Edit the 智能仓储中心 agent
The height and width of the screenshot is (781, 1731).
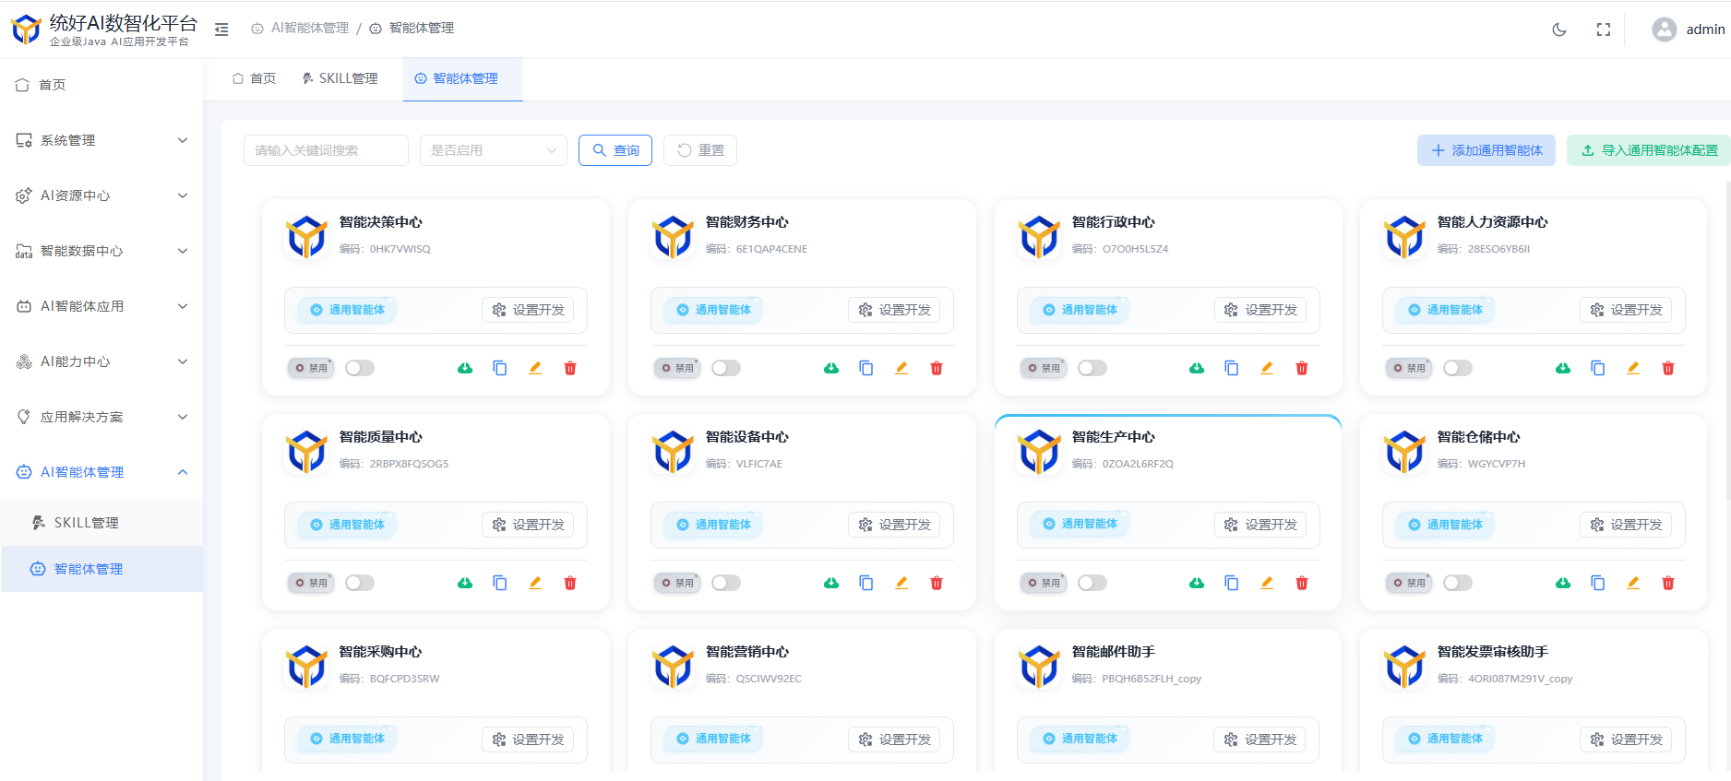point(1633,583)
